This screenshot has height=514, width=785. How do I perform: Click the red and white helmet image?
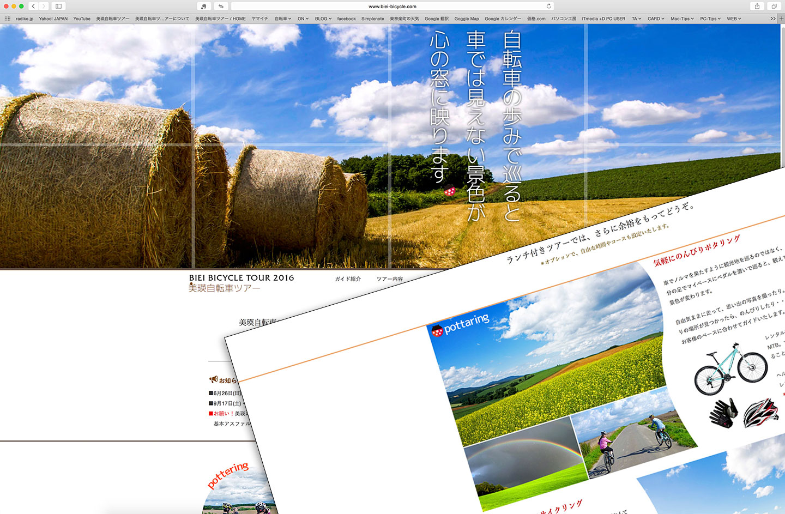tap(760, 413)
